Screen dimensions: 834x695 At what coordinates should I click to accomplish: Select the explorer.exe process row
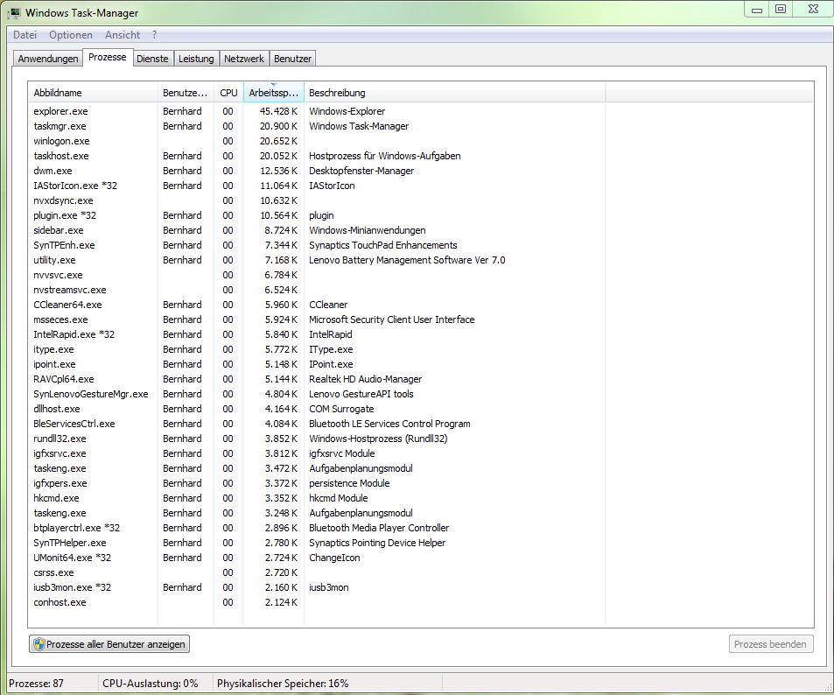point(317,111)
